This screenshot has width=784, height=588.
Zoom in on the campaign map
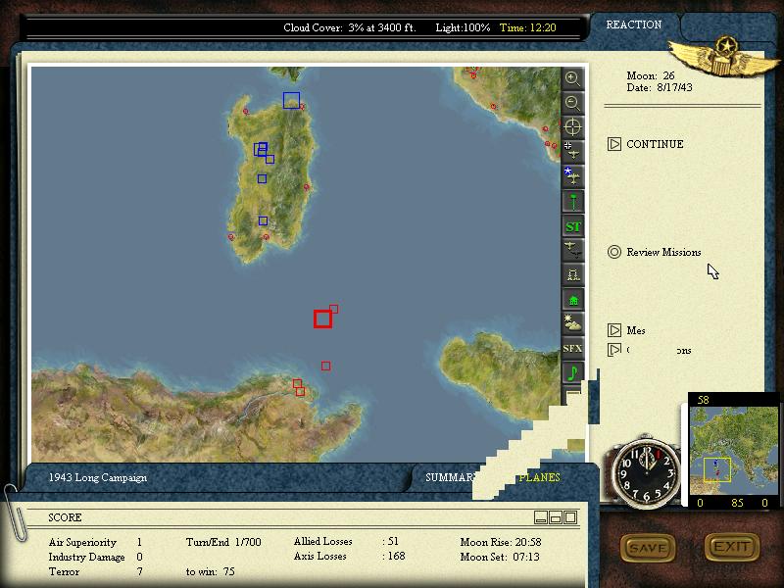[572, 78]
